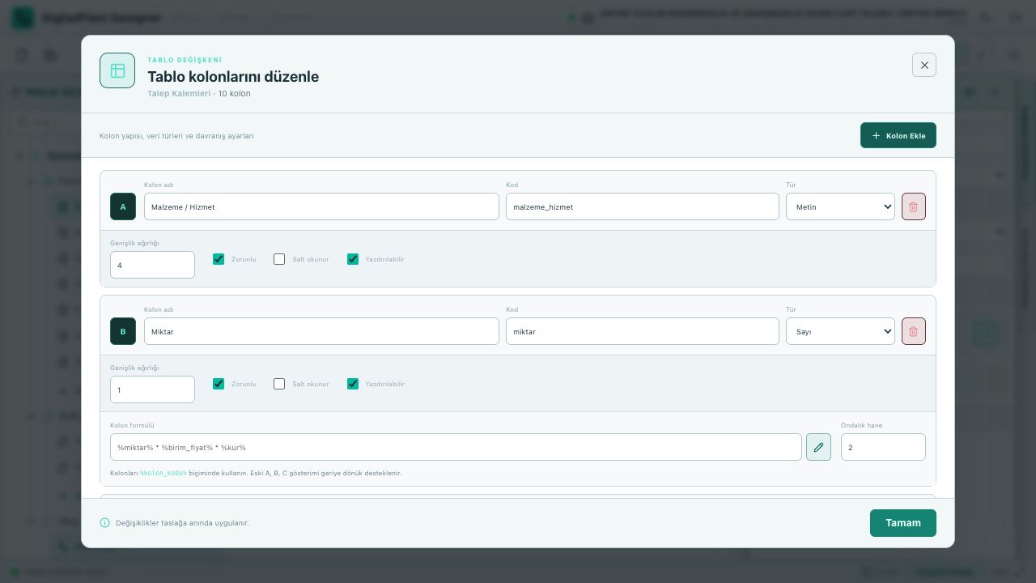Image resolution: width=1036 pixels, height=583 pixels.
Task: Open the Tür dropdown showing Sayı
Action: (840, 331)
